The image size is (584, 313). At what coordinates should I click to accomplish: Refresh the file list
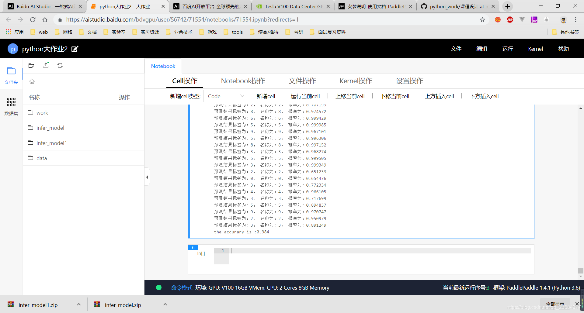pos(60,66)
